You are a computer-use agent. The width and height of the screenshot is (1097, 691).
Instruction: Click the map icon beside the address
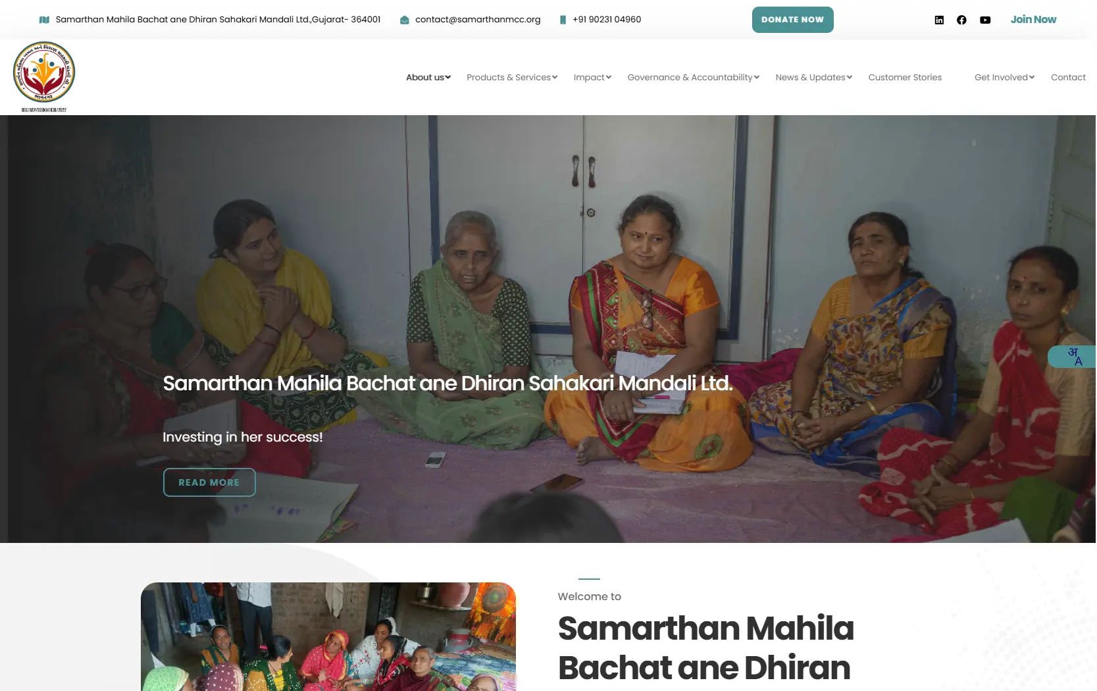tap(44, 20)
